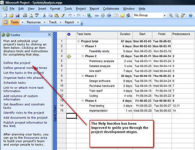Open the View menu
The height and width of the screenshot is (150, 195).
(31, 9)
